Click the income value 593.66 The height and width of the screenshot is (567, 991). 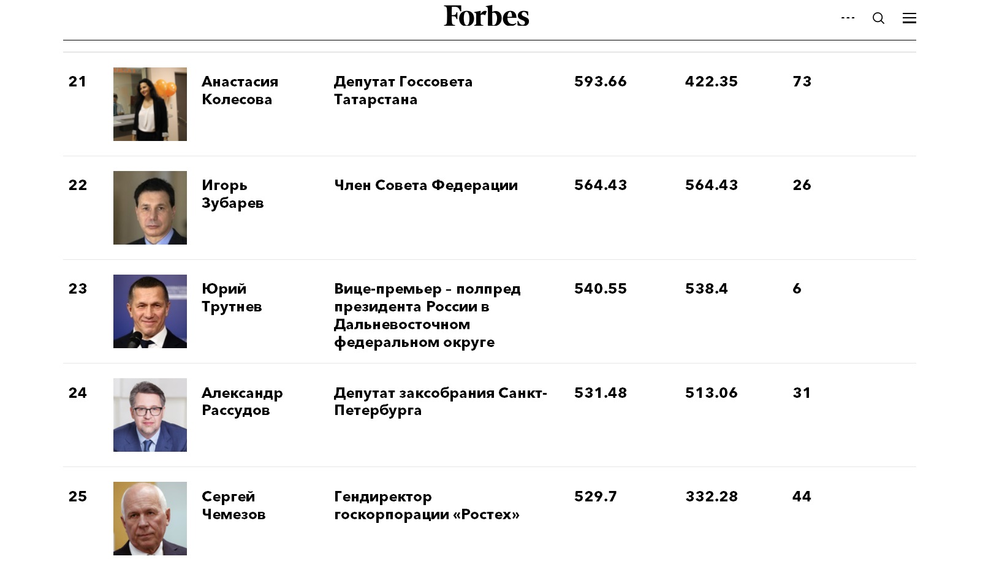pyautogui.click(x=601, y=82)
